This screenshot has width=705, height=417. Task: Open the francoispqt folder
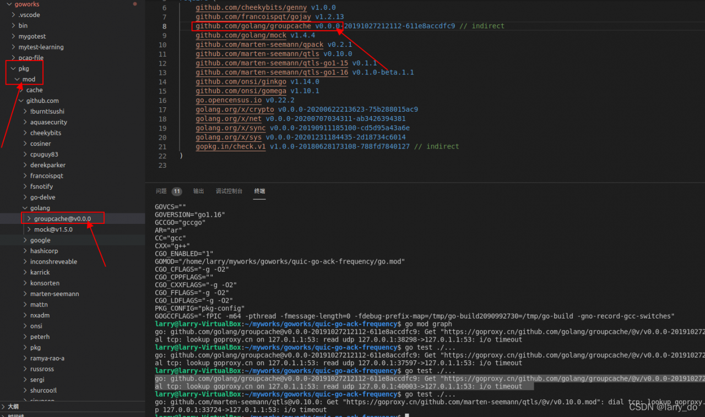point(47,176)
